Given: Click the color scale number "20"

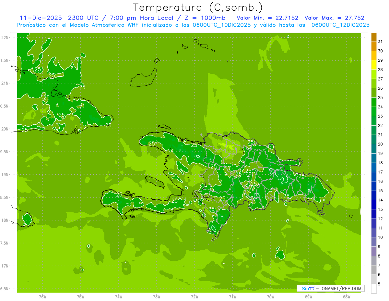Looking at the screenshot, I should click(381, 144).
